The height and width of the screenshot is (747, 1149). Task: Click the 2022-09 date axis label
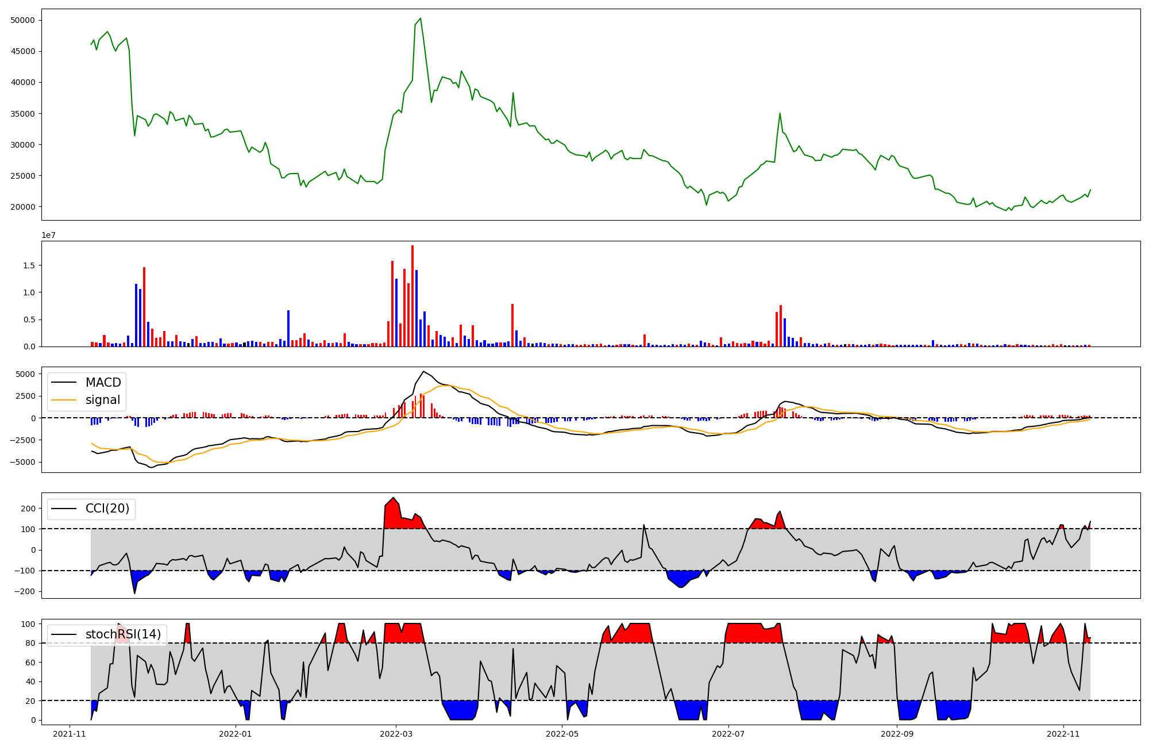pyautogui.click(x=897, y=734)
